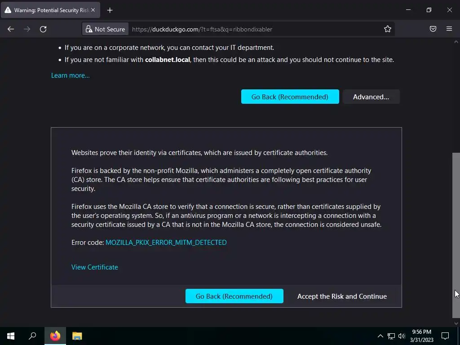Open a new tab with plus button

coord(110,10)
